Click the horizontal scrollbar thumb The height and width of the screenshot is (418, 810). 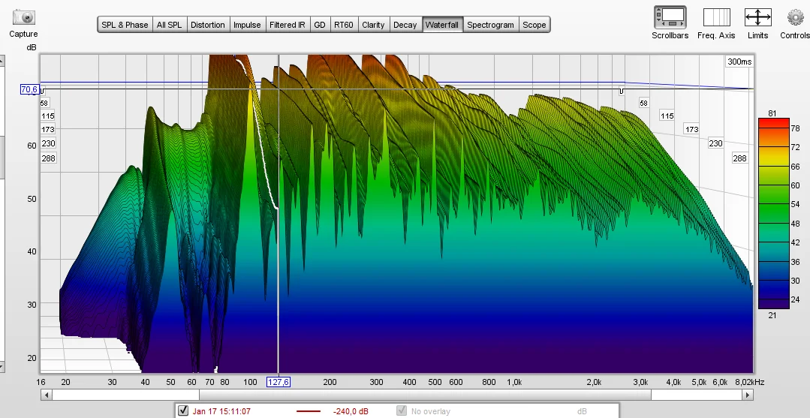click(425, 395)
